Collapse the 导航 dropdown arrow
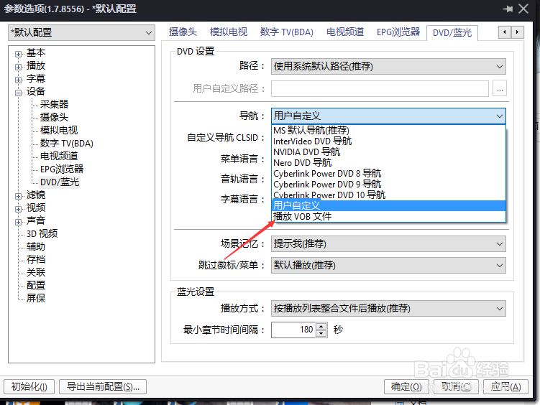 click(499, 116)
